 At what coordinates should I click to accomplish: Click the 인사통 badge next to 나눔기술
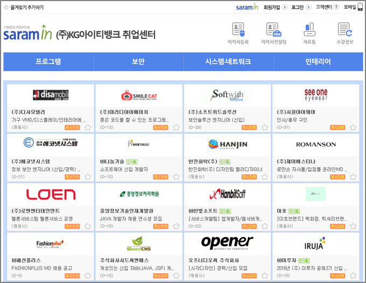click(132, 162)
